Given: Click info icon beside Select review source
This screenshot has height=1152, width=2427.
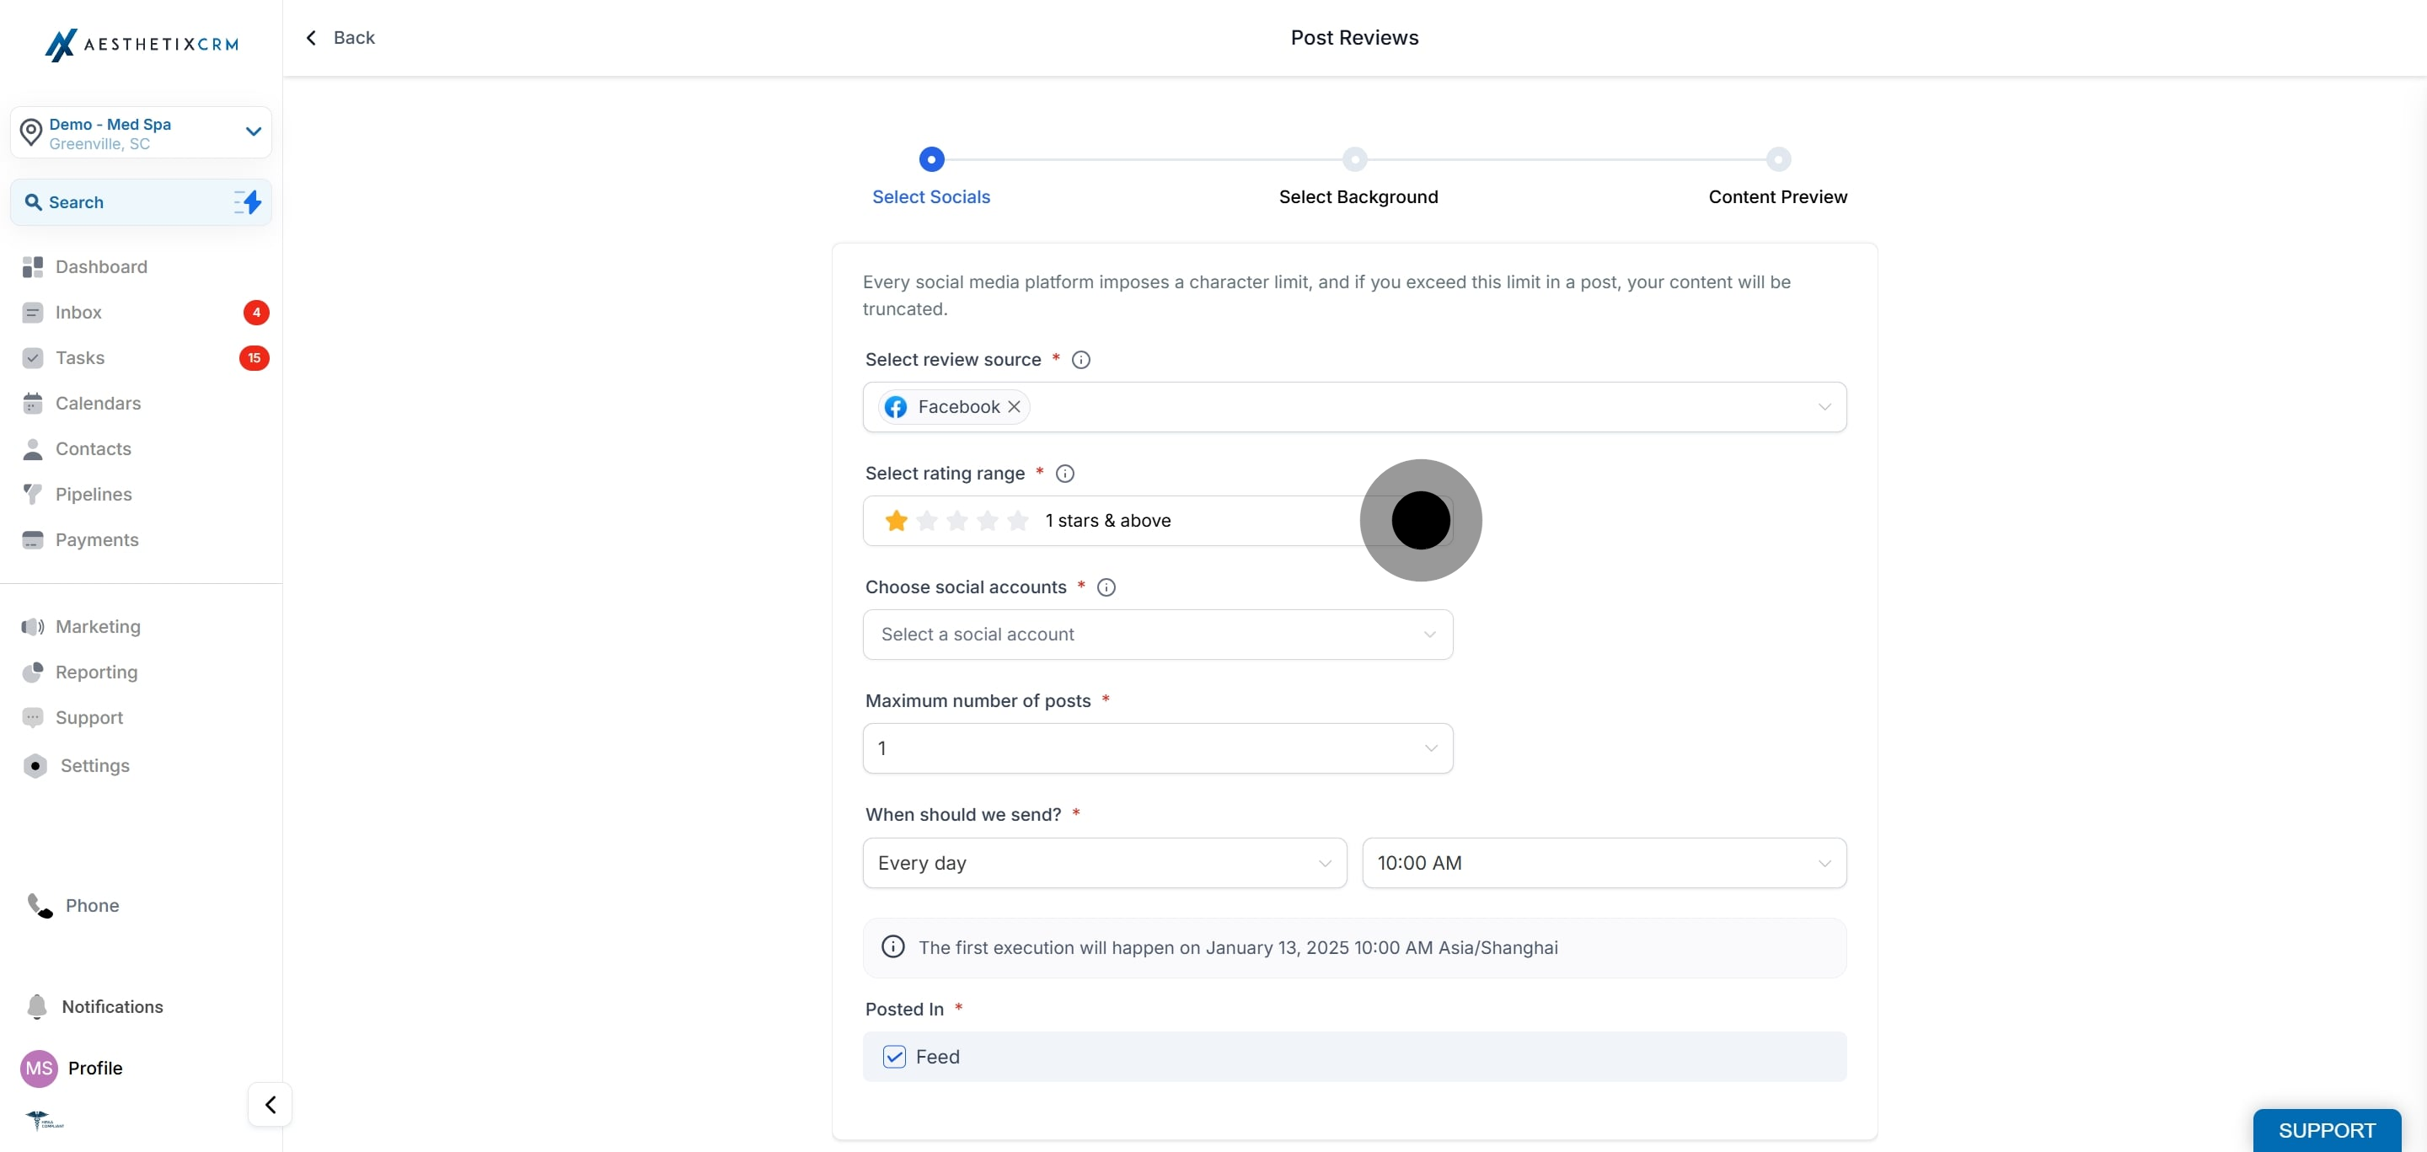Looking at the screenshot, I should point(1080,360).
